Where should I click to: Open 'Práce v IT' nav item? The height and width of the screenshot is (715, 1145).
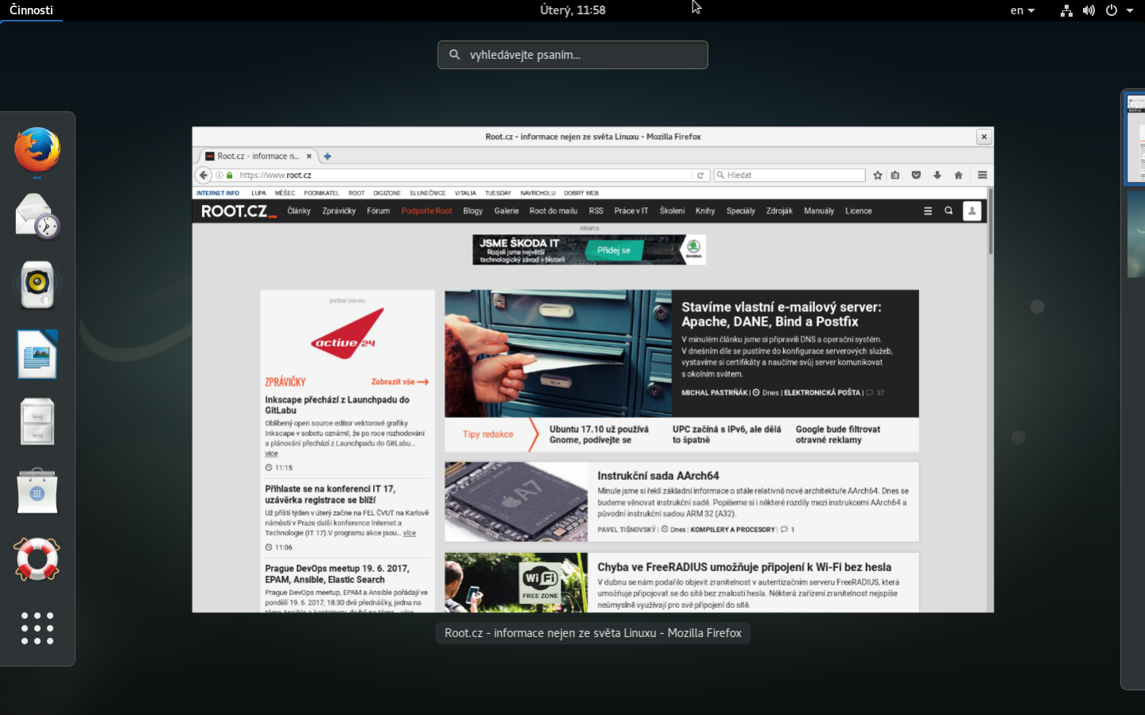tap(631, 211)
